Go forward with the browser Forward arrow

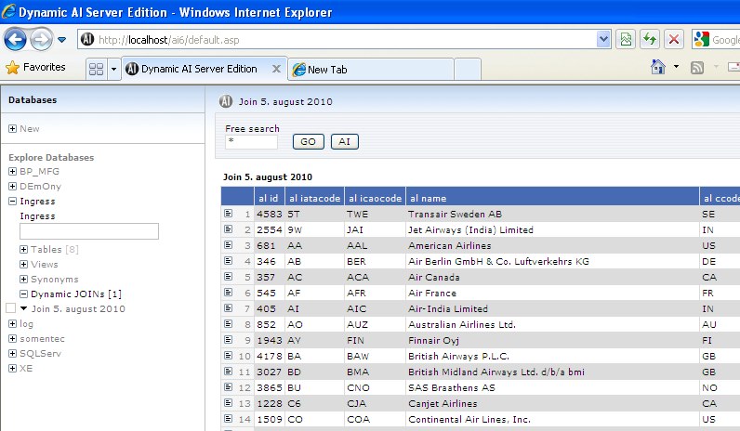[41, 40]
